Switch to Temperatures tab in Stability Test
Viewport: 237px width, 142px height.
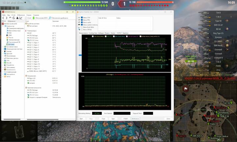coord(83,33)
